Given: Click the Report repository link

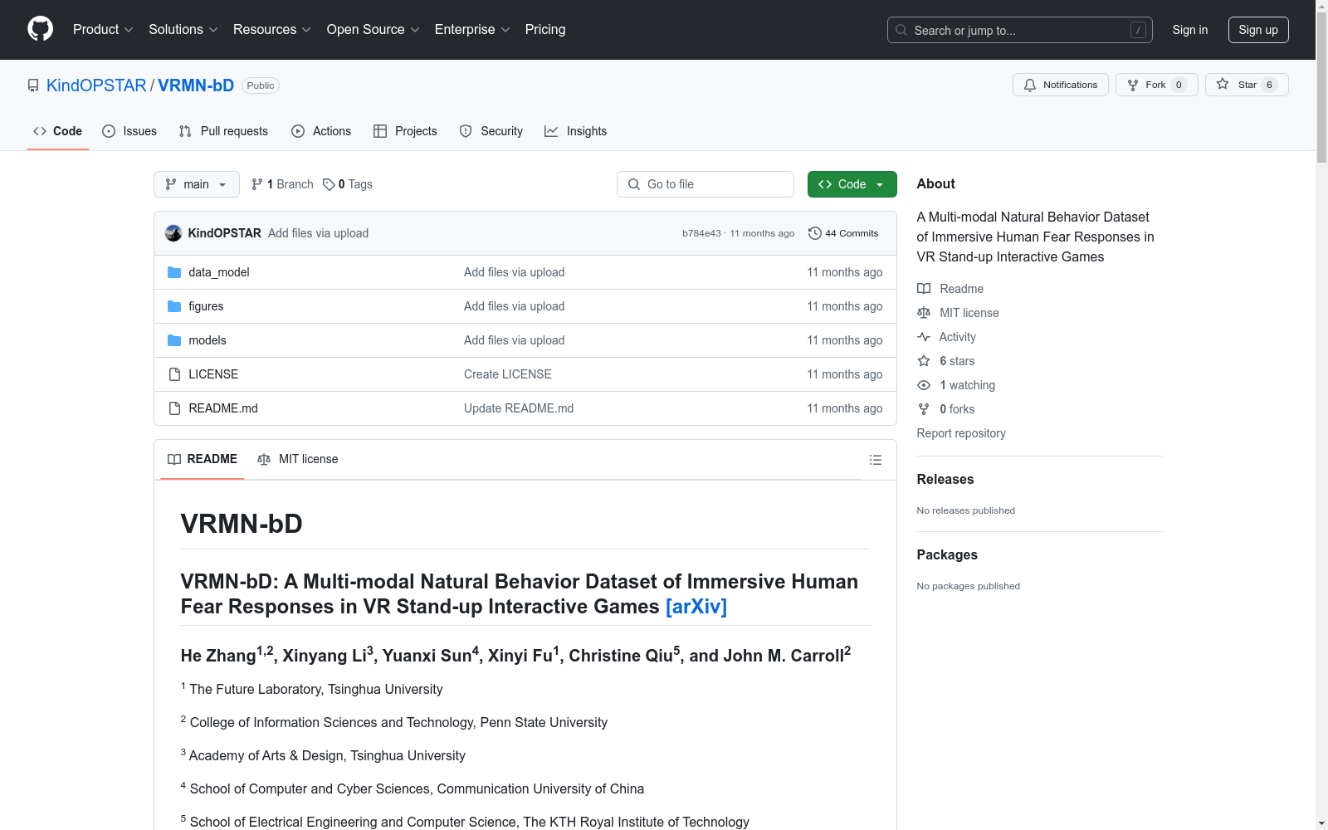Looking at the screenshot, I should (x=961, y=433).
